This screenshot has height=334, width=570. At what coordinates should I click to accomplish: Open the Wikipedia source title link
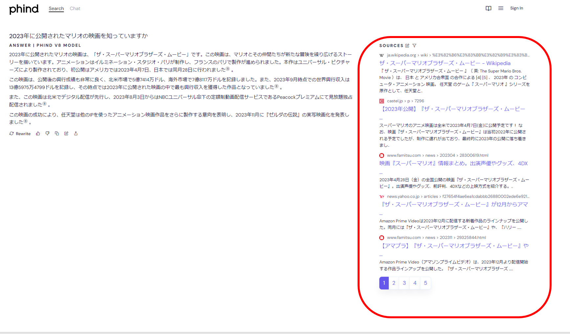[x=445, y=63]
